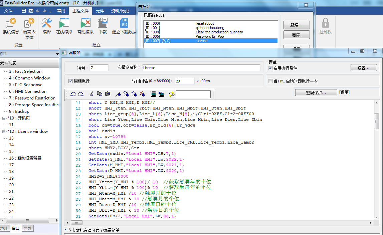The height and width of the screenshot is (235, 383).
Task: Click the save floppy disk icon
Action: point(24,11)
